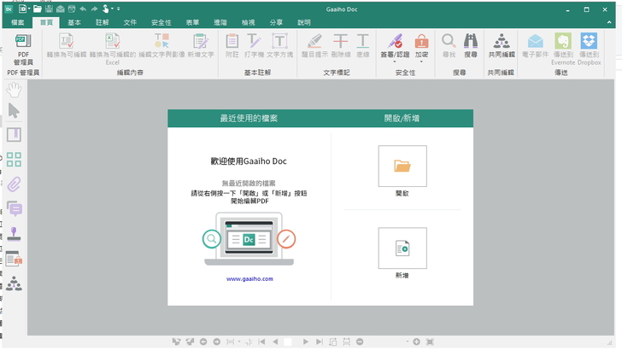
Task: Click the page number field in bottom bar
Action: click(x=288, y=342)
